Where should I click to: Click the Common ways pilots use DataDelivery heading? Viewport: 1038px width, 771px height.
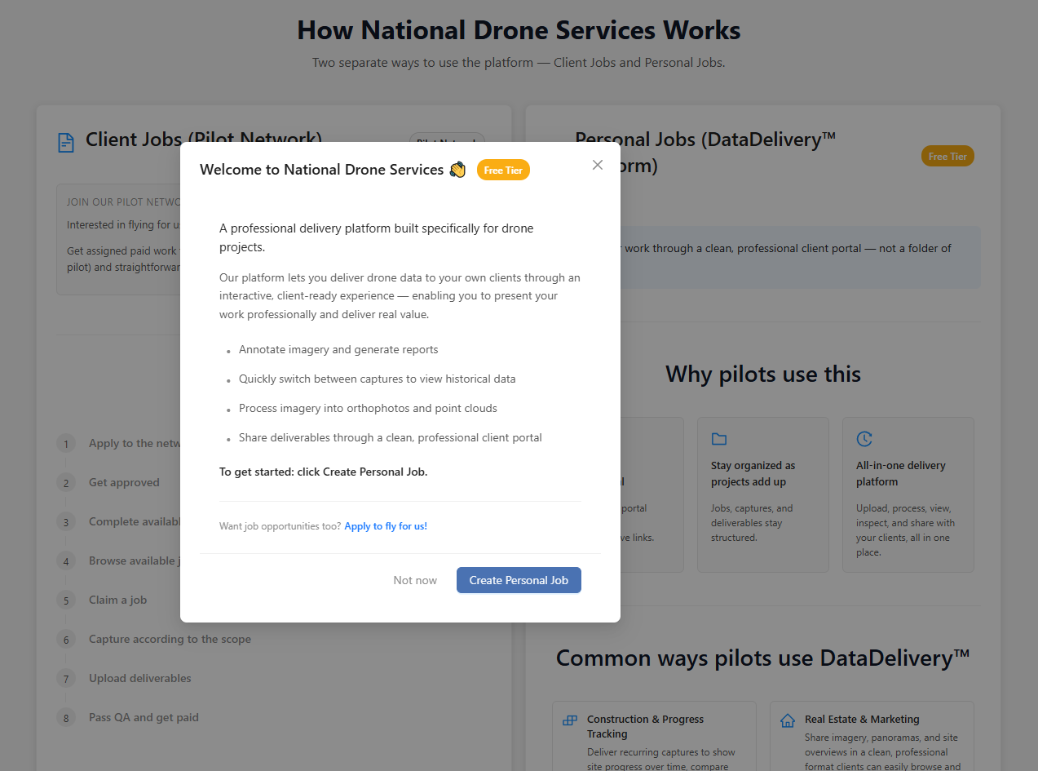coord(763,658)
